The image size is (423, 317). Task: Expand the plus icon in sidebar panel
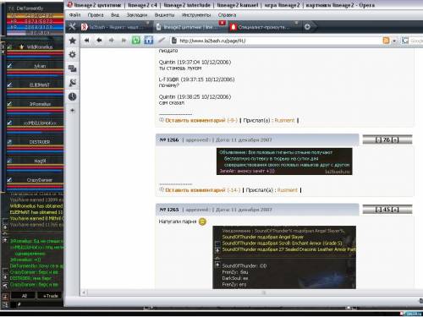point(73,111)
